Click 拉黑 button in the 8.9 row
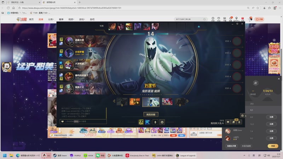 (271, 117)
